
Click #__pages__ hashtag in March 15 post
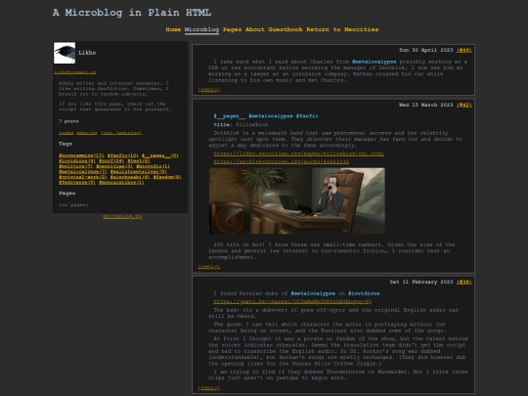tap(230, 116)
